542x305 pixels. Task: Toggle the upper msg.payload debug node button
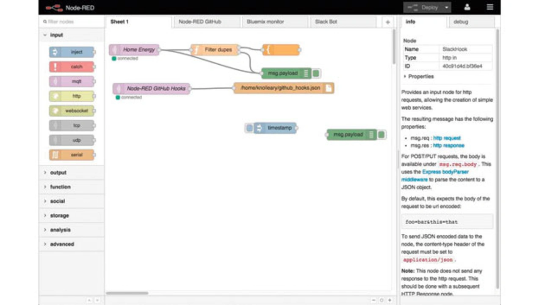click(x=316, y=74)
